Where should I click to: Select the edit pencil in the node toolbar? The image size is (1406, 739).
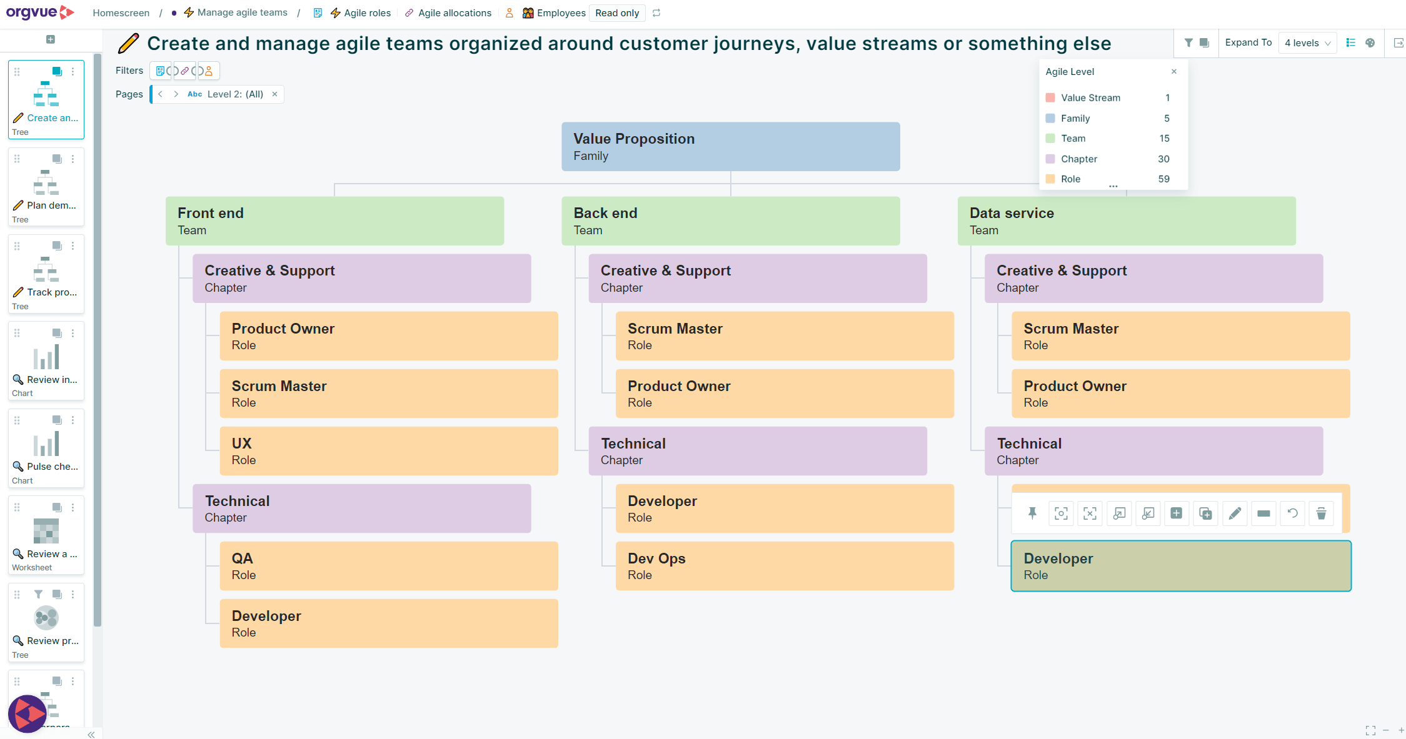pos(1235,513)
